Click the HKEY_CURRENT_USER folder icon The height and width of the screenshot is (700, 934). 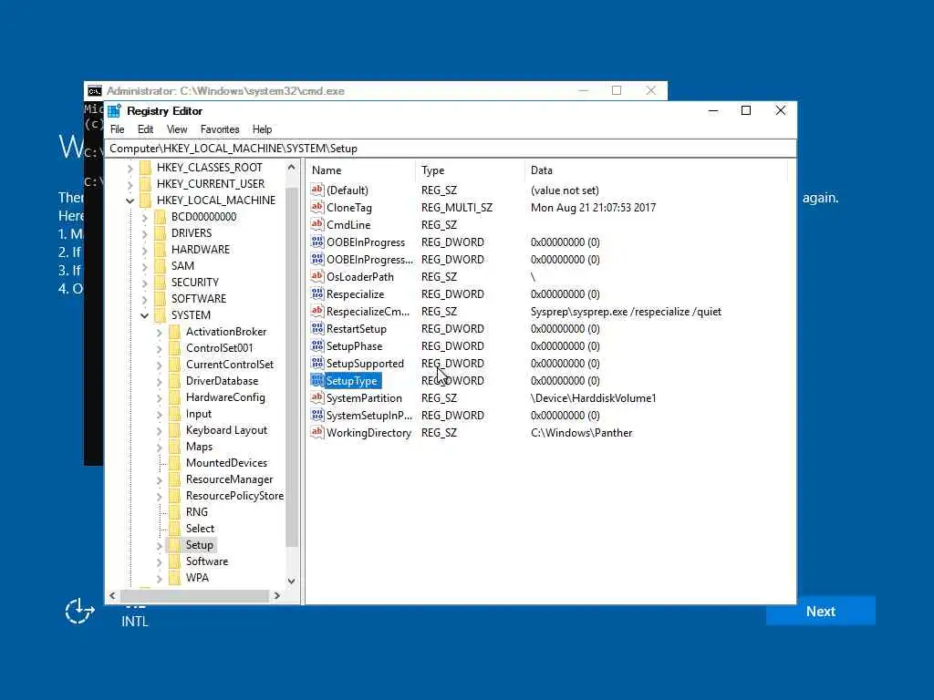point(145,184)
